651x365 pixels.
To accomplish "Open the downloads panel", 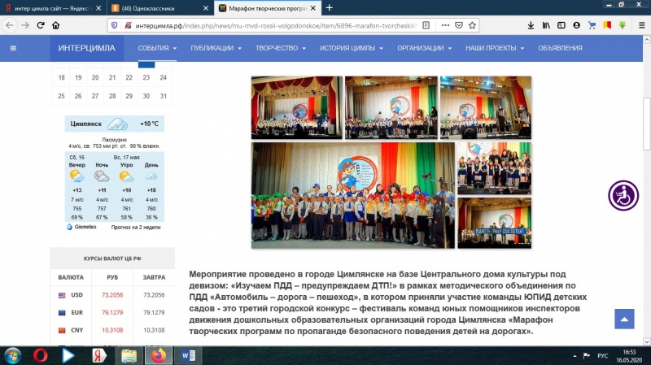I will [x=531, y=25].
